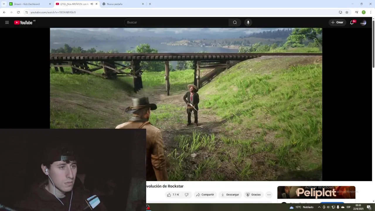Close the YouTube video tab
This screenshot has height=211, width=375.
click(96, 4)
